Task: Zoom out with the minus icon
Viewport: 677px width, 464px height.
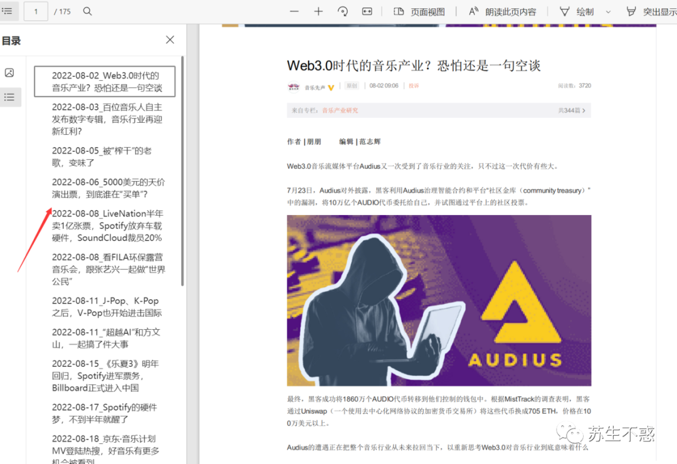Action: pos(295,12)
